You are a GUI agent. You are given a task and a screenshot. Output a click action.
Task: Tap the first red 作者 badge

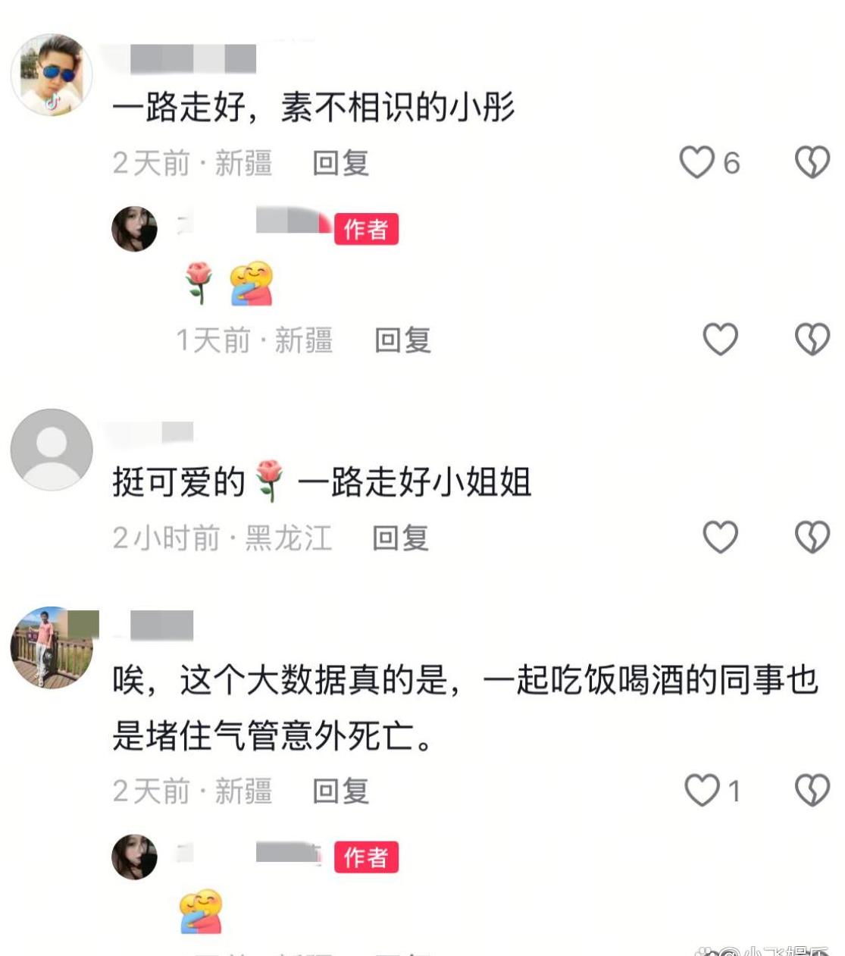click(367, 229)
